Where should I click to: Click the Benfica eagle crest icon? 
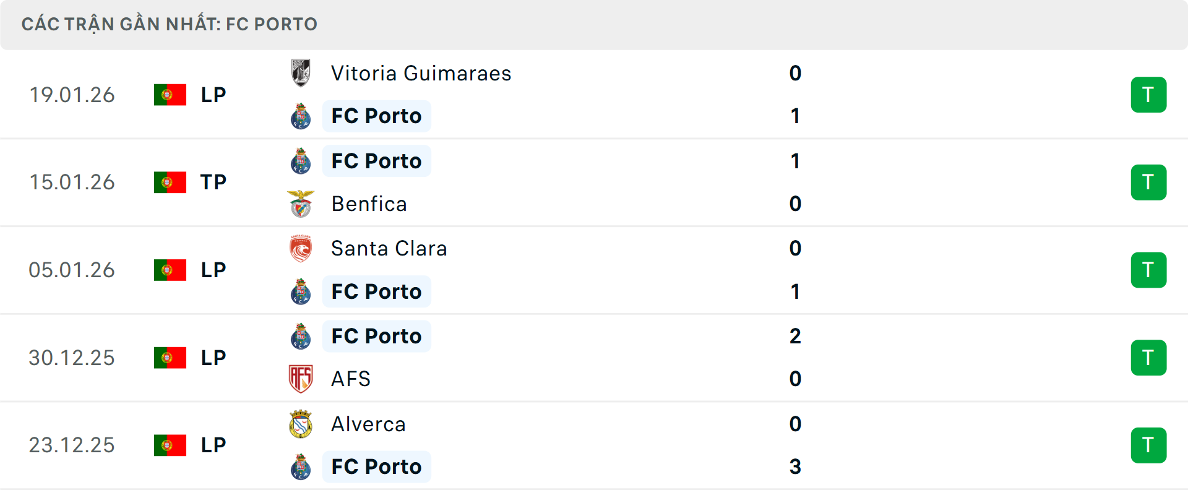(301, 204)
